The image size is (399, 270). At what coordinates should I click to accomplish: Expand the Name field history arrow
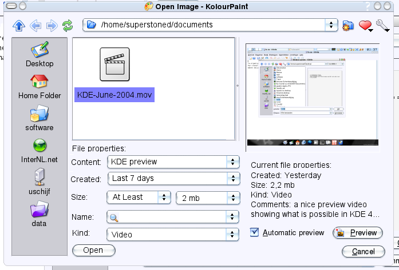pos(232,217)
